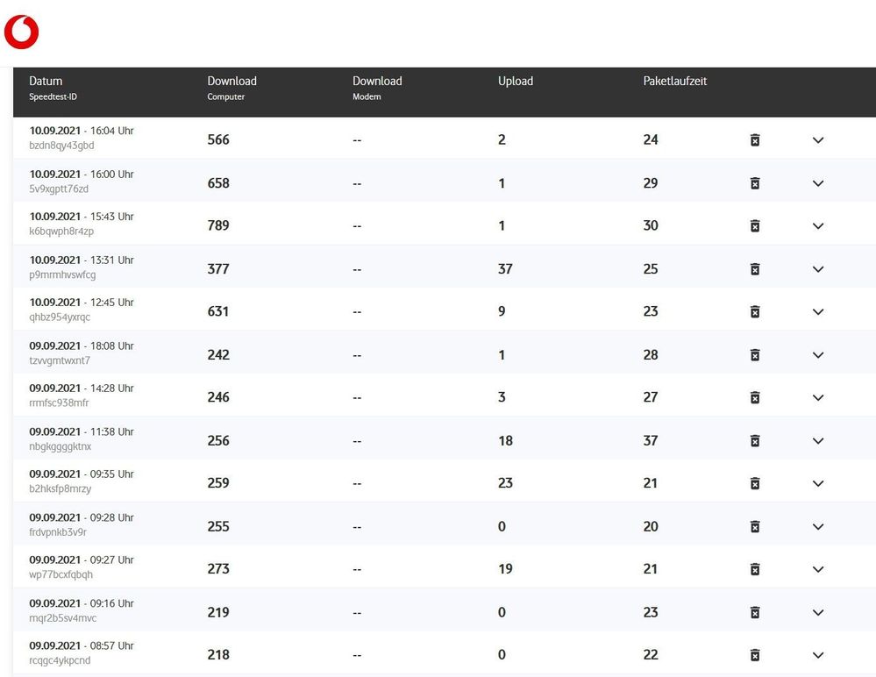Click the Datum column header
Image resolution: width=876 pixels, height=677 pixels.
pyautogui.click(x=46, y=82)
